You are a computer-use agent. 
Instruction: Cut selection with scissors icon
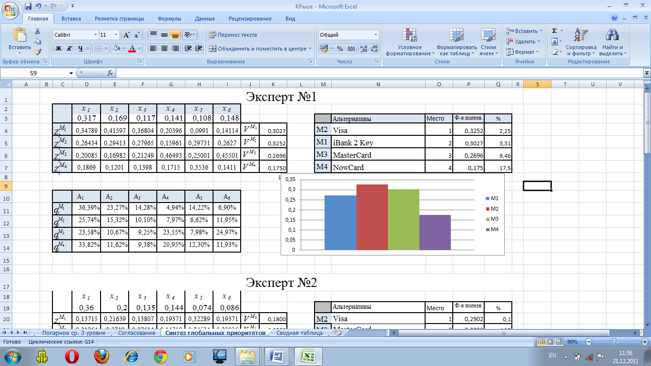(x=38, y=31)
